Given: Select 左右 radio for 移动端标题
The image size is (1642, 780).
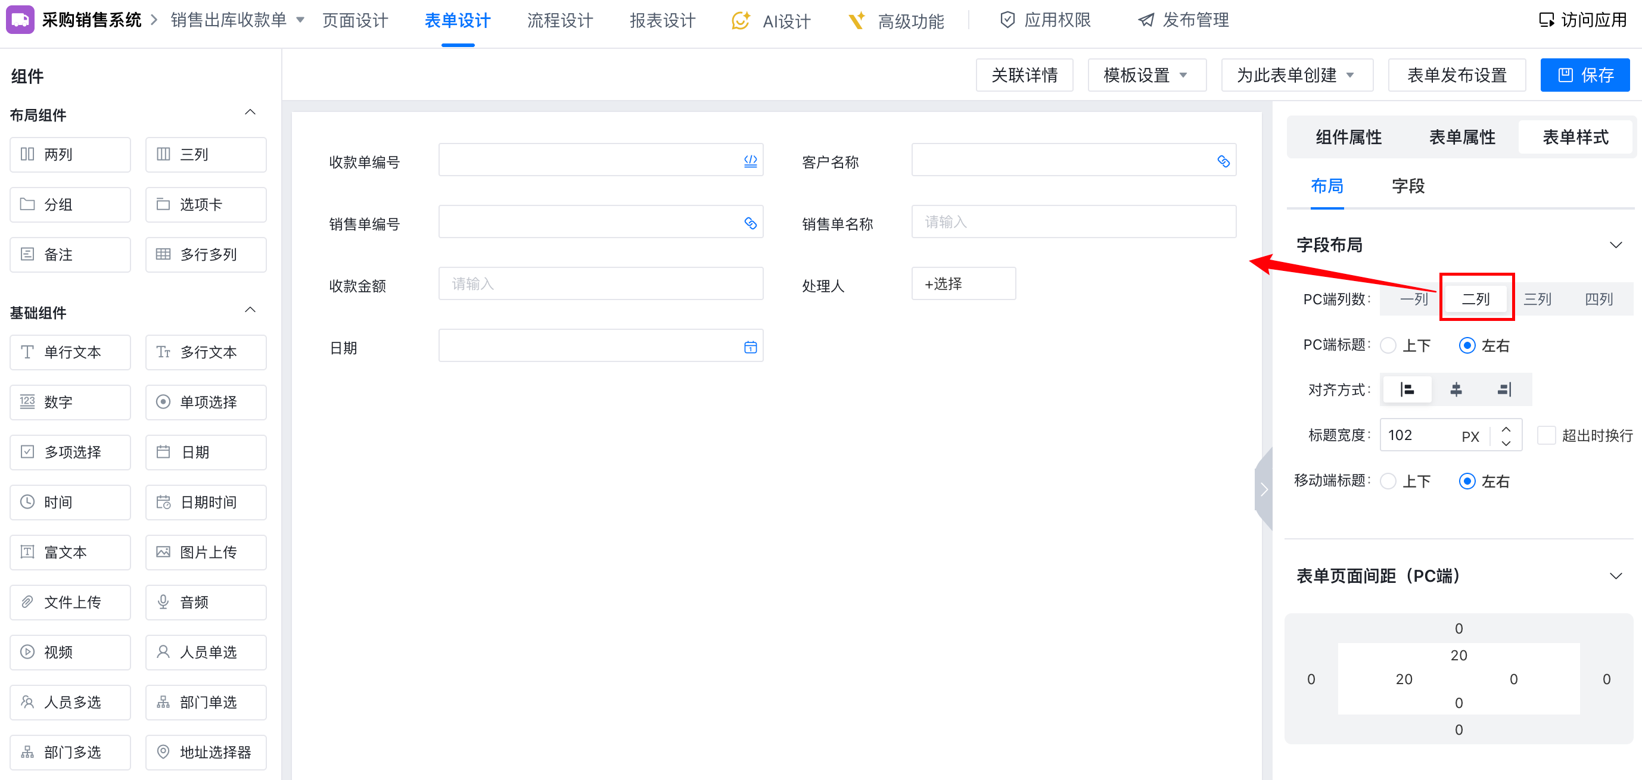Looking at the screenshot, I should tap(1467, 481).
